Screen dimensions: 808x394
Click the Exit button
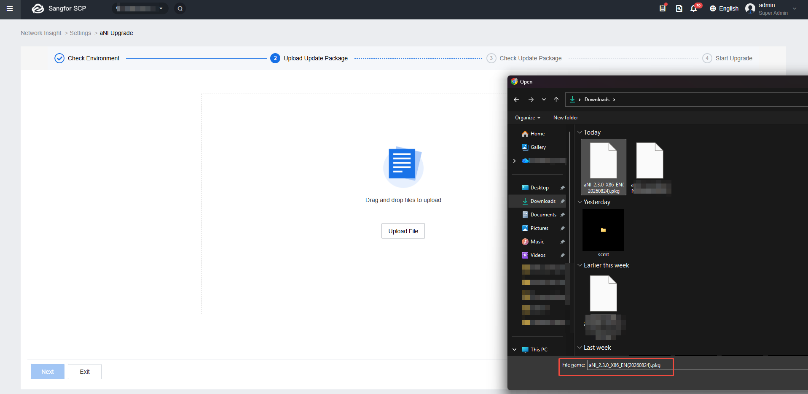pos(85,372)
